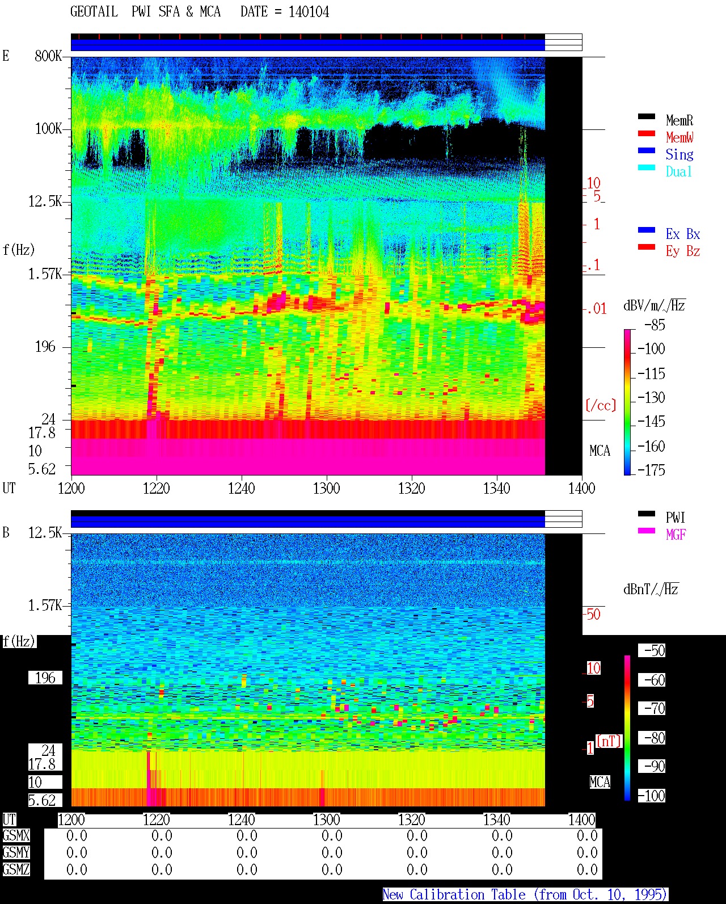Image resolution: width=726 pixels, height=904 pixels.
Task: Click the -85 color bar label
Action: click(655, 325)
